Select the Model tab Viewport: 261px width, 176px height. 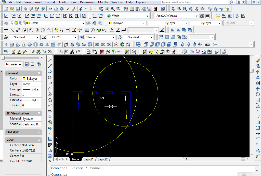(x=75, y=159)
